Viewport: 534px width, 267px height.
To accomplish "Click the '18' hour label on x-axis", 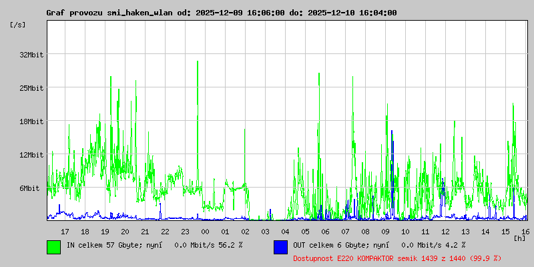I will tap(85, 232).
